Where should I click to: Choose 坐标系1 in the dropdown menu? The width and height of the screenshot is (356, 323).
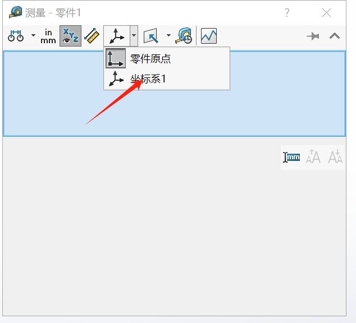tap(148, 79)
